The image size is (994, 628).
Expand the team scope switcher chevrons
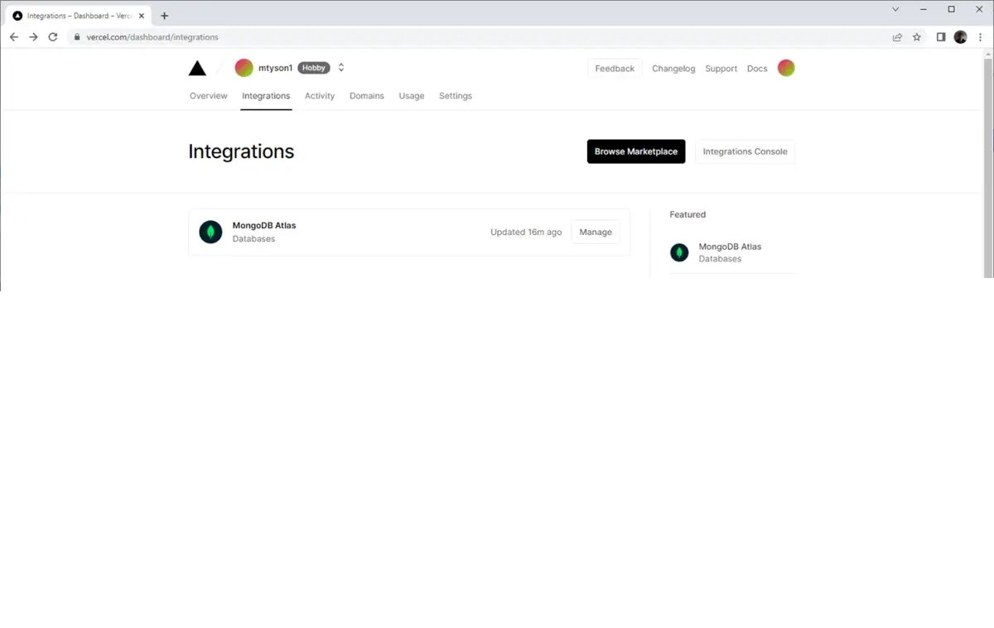341,68
